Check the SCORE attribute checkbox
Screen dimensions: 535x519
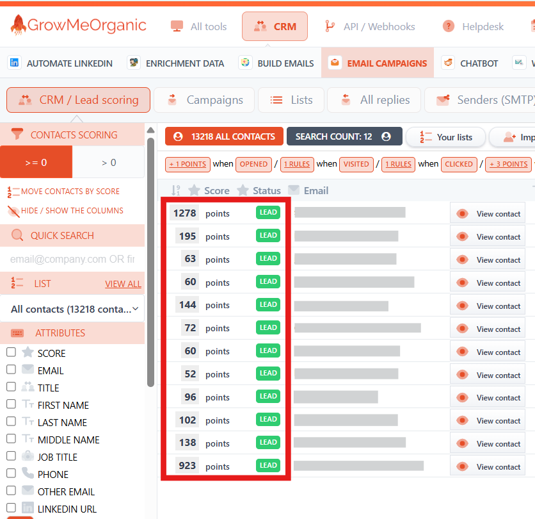[x=12, y=352]
